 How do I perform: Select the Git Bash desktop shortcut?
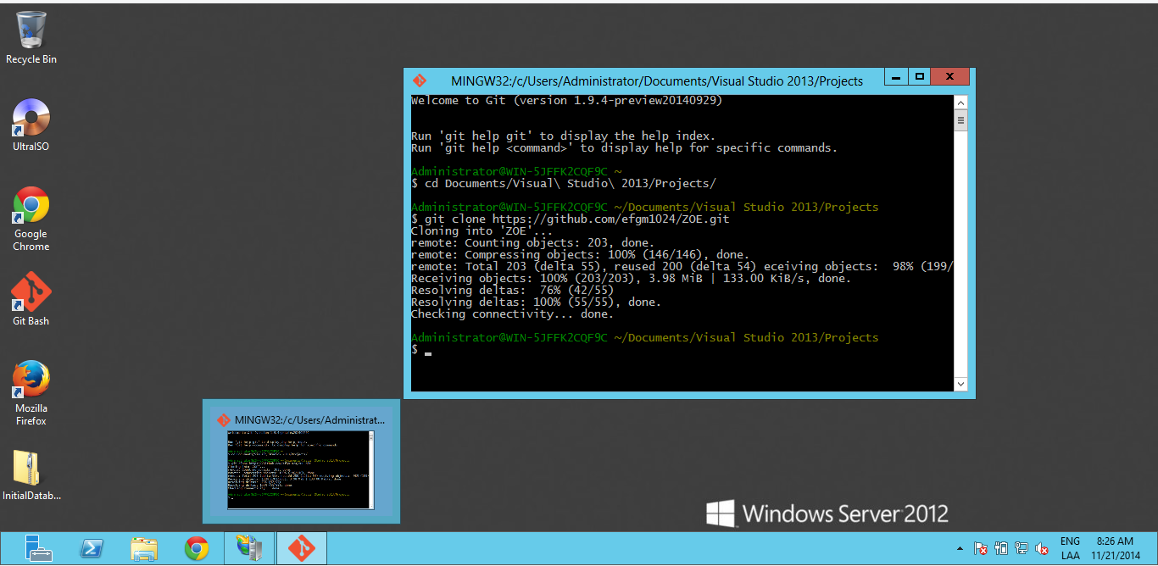(31, 299)
